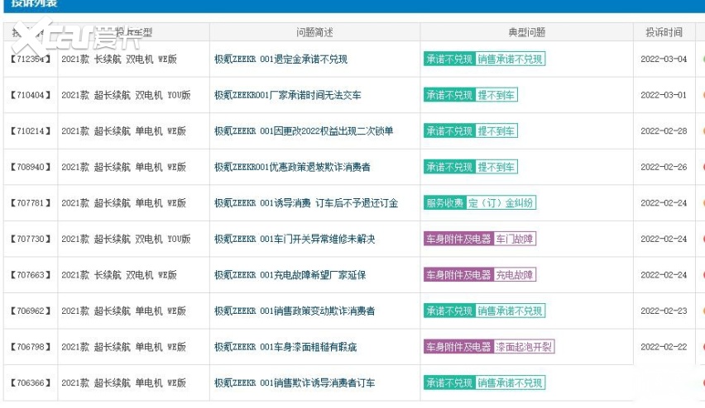705x408 pixels.
Task: Click '销售承诺不兑现' tag in row 706962
Action: tap(510, 311)
